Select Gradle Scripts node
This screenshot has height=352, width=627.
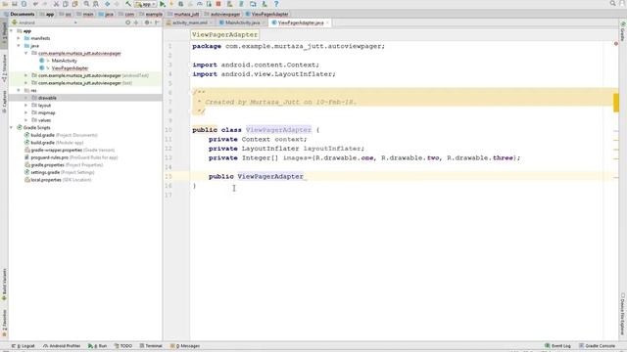point(36,128)
